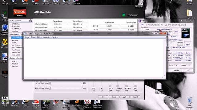Switch to the Mainboard tab in CPU-Z
197x110 pixels.
click(x=155, y=25)
